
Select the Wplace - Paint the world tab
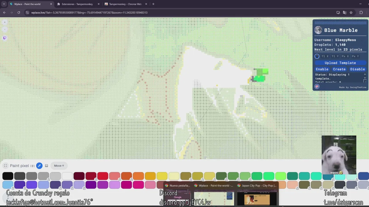[x=30, y=4]
